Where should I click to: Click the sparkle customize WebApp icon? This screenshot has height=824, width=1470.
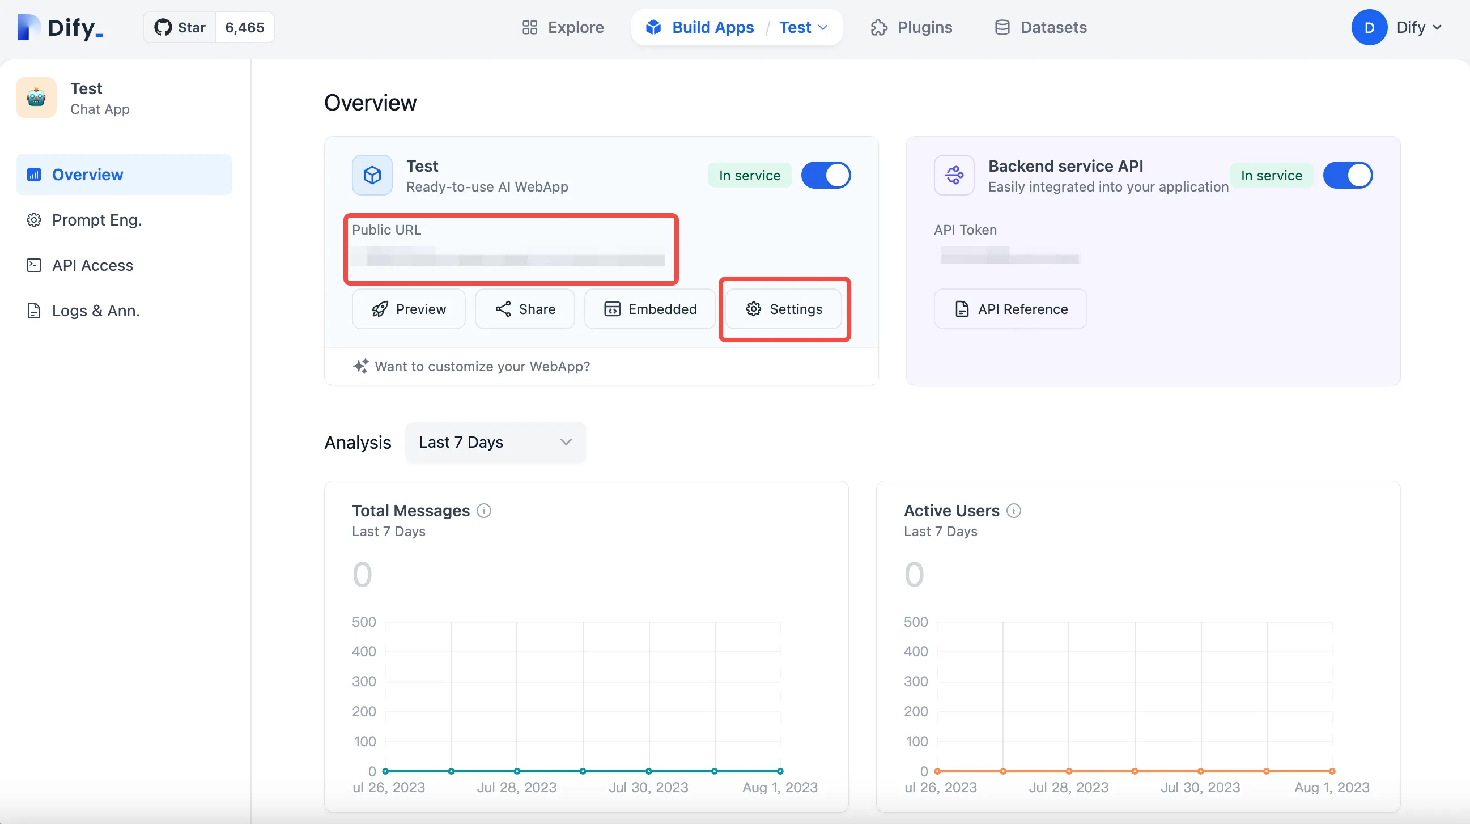[360, 366]
